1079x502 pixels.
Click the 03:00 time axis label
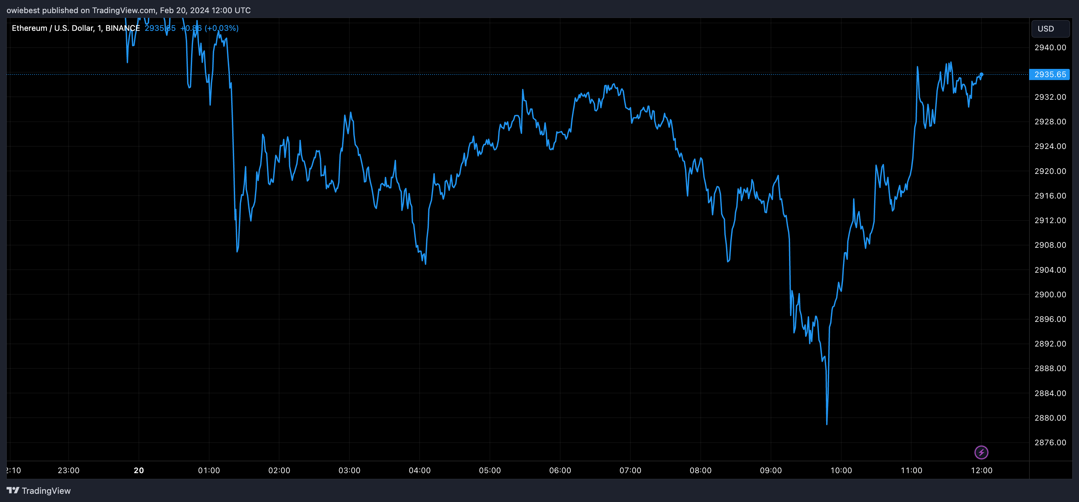pyautogui.click(x=349, y=470)
